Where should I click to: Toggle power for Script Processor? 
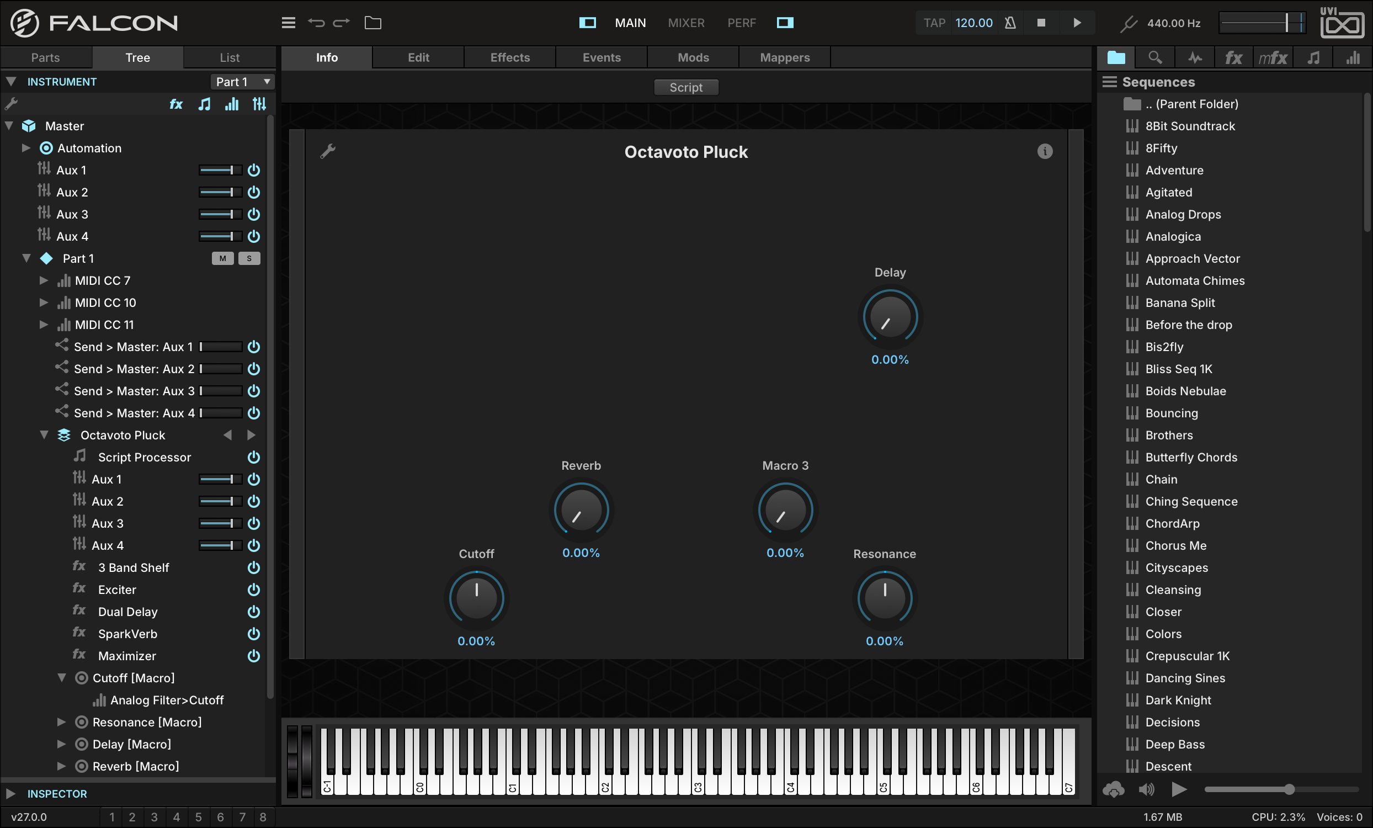coord(253,457)
